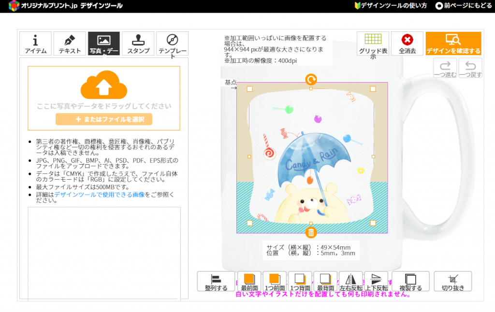Screen dimensions: 495x312
Task: Send image to back with 最背面
Action: [x=325, y=282]
